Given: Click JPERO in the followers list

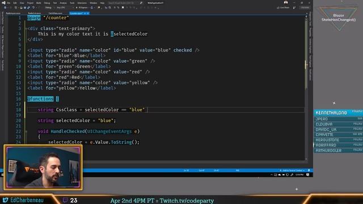Looking at the screenshot, I should (322, 119).
